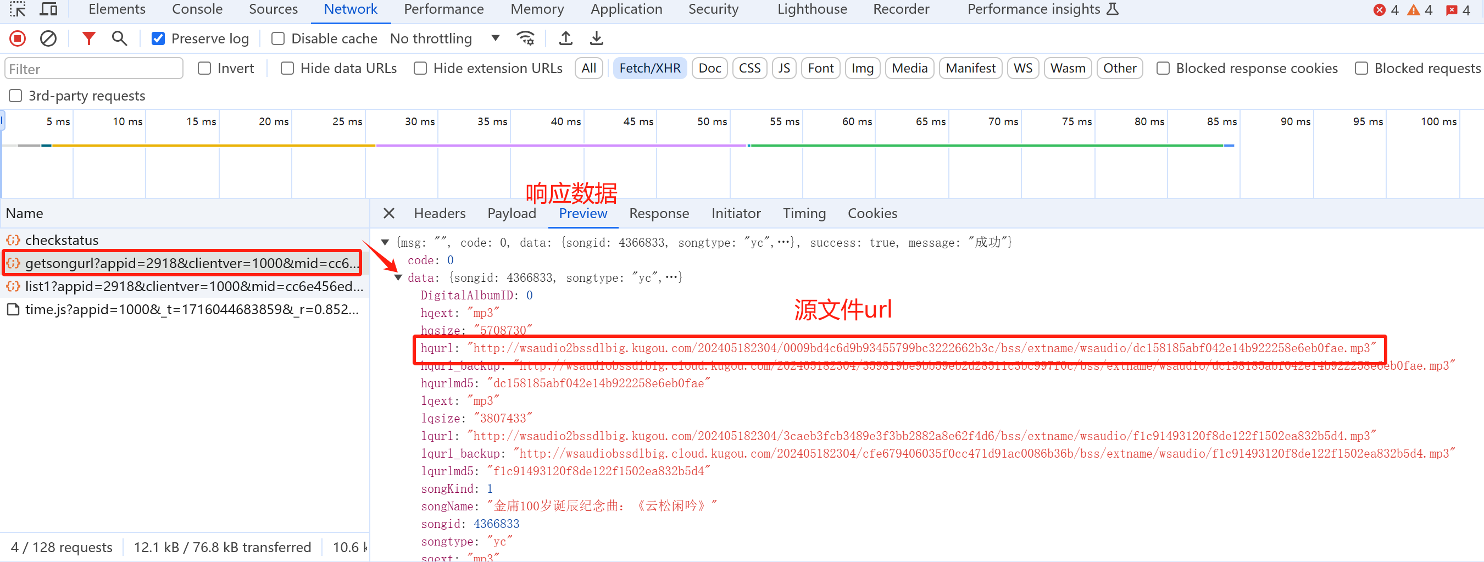Screen dimensions: 1484x562
Task: Check Blocked requests checkbox
Action: (1361, 69)
